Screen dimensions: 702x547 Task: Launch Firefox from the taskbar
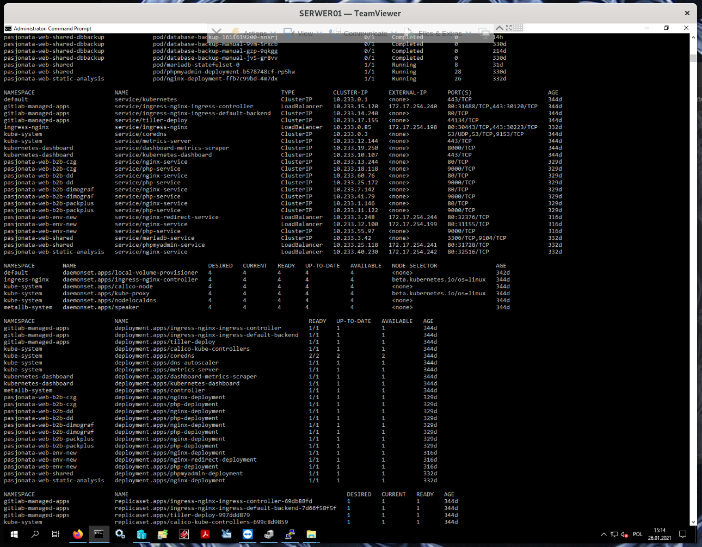tap(78, 534)
